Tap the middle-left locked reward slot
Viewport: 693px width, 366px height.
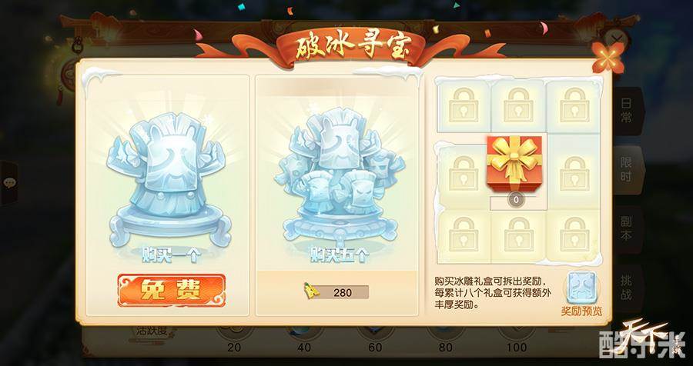click(463, 174)
